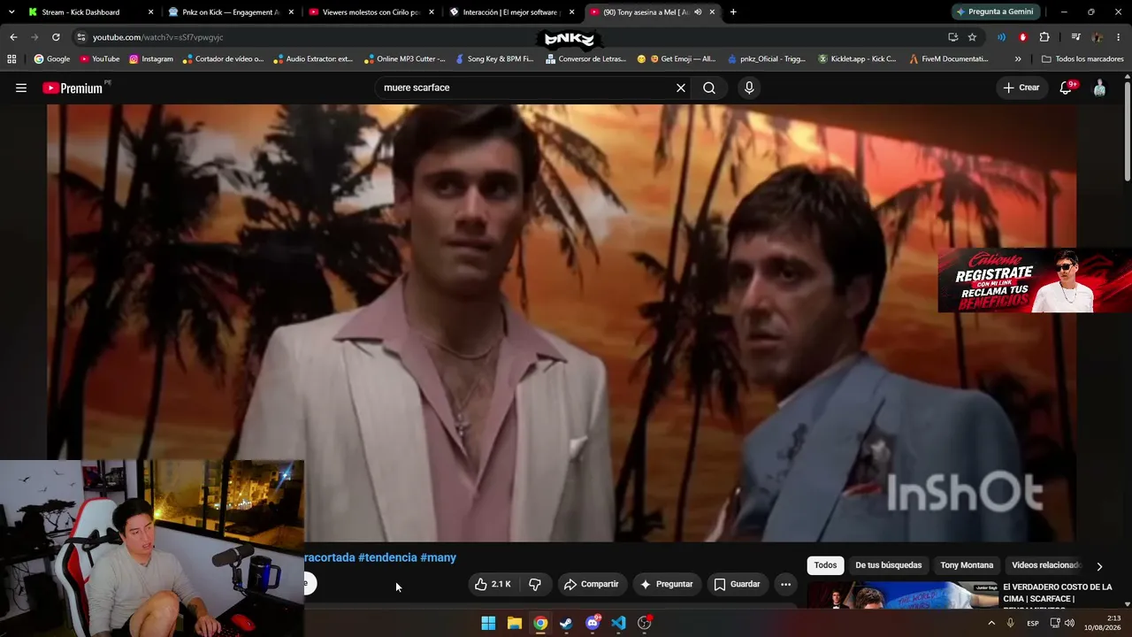
Task: Open the Conversor de Letras bookmark
Action: [x=585, y=59]
